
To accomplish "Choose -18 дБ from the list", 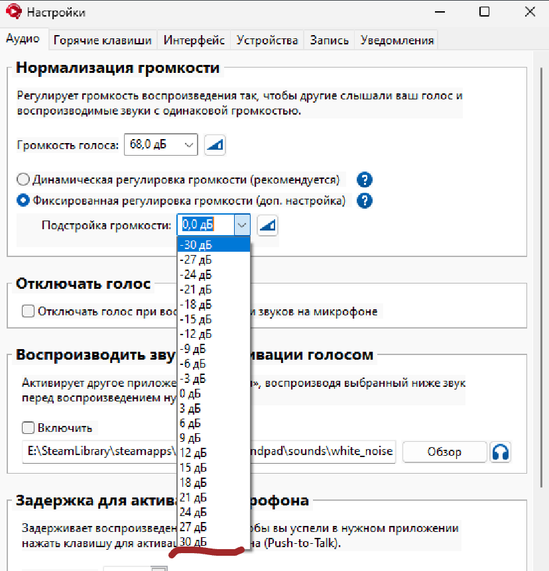I will (213, 304).
